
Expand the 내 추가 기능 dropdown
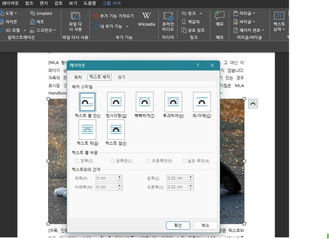click(111, 26)
